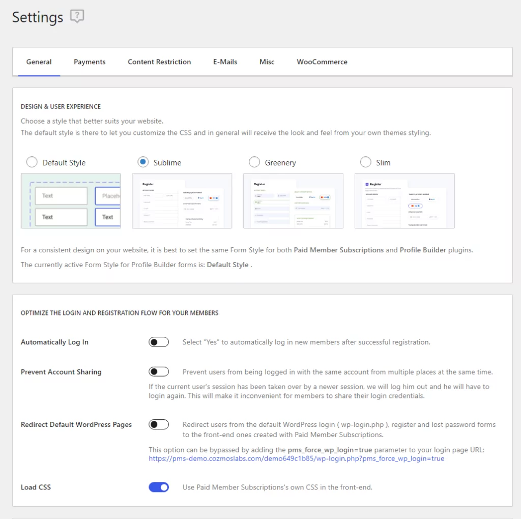Viewport: 521px width, 519px height.
Task: Click the bold 'pms_force_wp_login=true' parameter text
Action: (330, 450)
